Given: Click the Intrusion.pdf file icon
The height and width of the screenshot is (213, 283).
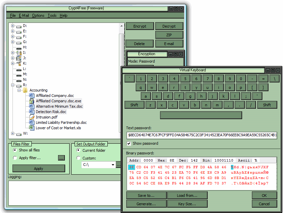Looking at the screenshot, I should point(32,117).
